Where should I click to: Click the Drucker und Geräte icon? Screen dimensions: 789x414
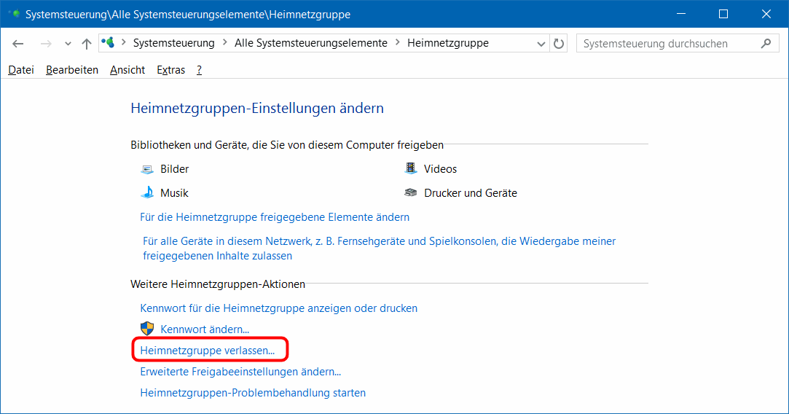411,193
